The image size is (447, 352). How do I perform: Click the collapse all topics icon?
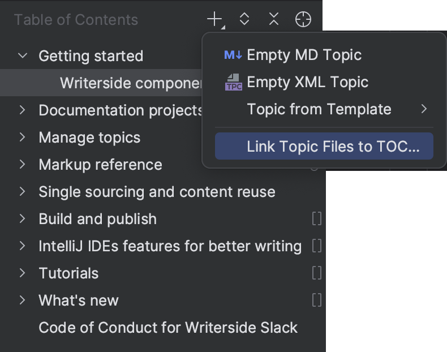(x=274, y=20)
